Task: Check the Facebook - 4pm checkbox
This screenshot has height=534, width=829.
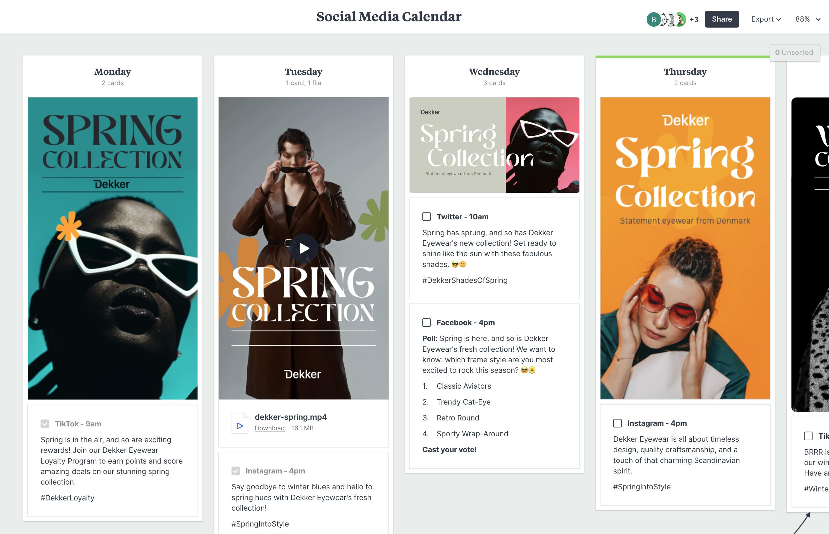Action: [426, 322]
